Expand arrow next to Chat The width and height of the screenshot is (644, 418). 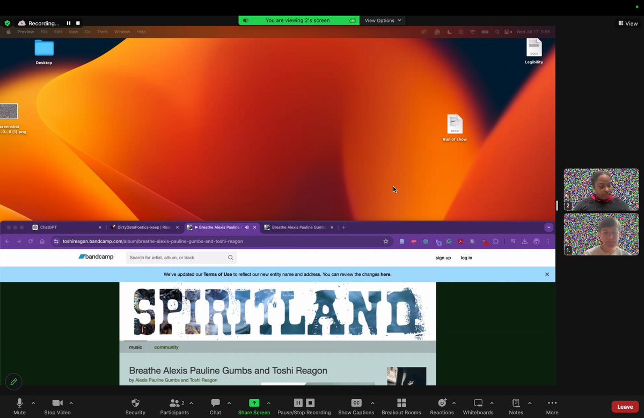(x=229, y=403)
